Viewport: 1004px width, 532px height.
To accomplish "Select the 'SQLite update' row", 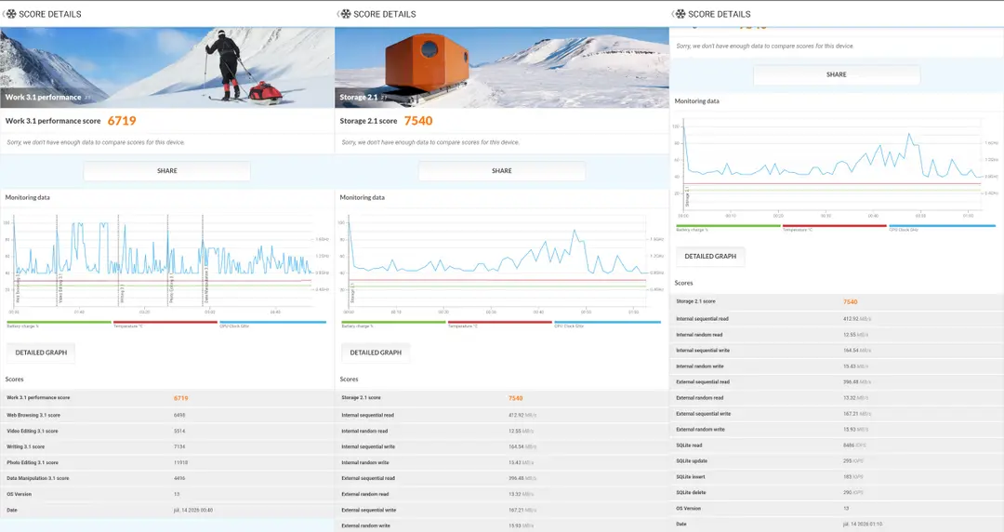I will 837,461.
